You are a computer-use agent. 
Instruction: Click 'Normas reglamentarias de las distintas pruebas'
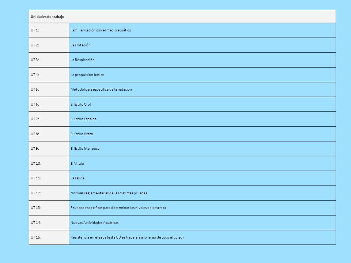tap(109, 193)
